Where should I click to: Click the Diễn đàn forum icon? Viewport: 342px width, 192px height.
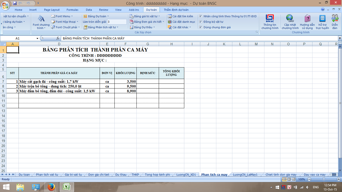[335, 18]
